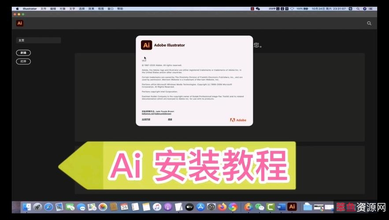This screenshot has width=389, height=220.
Task: Click the date and time in the menu bar
Action: (329, 9)
